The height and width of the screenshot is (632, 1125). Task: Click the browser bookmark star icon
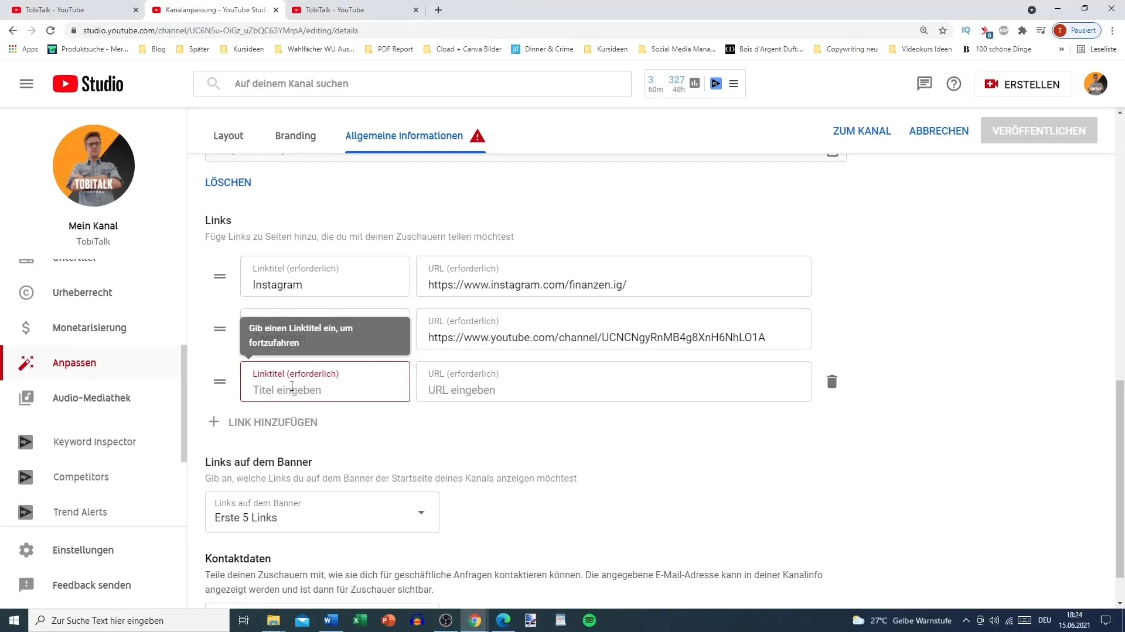pos(942,30)
